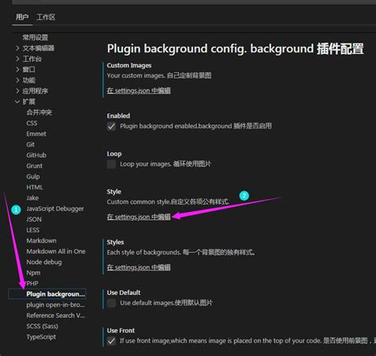Image resolution: width=376 pixels, height=356 pixels.
Task: Select Reference Search View settings entry
Action: pos(56,316)
